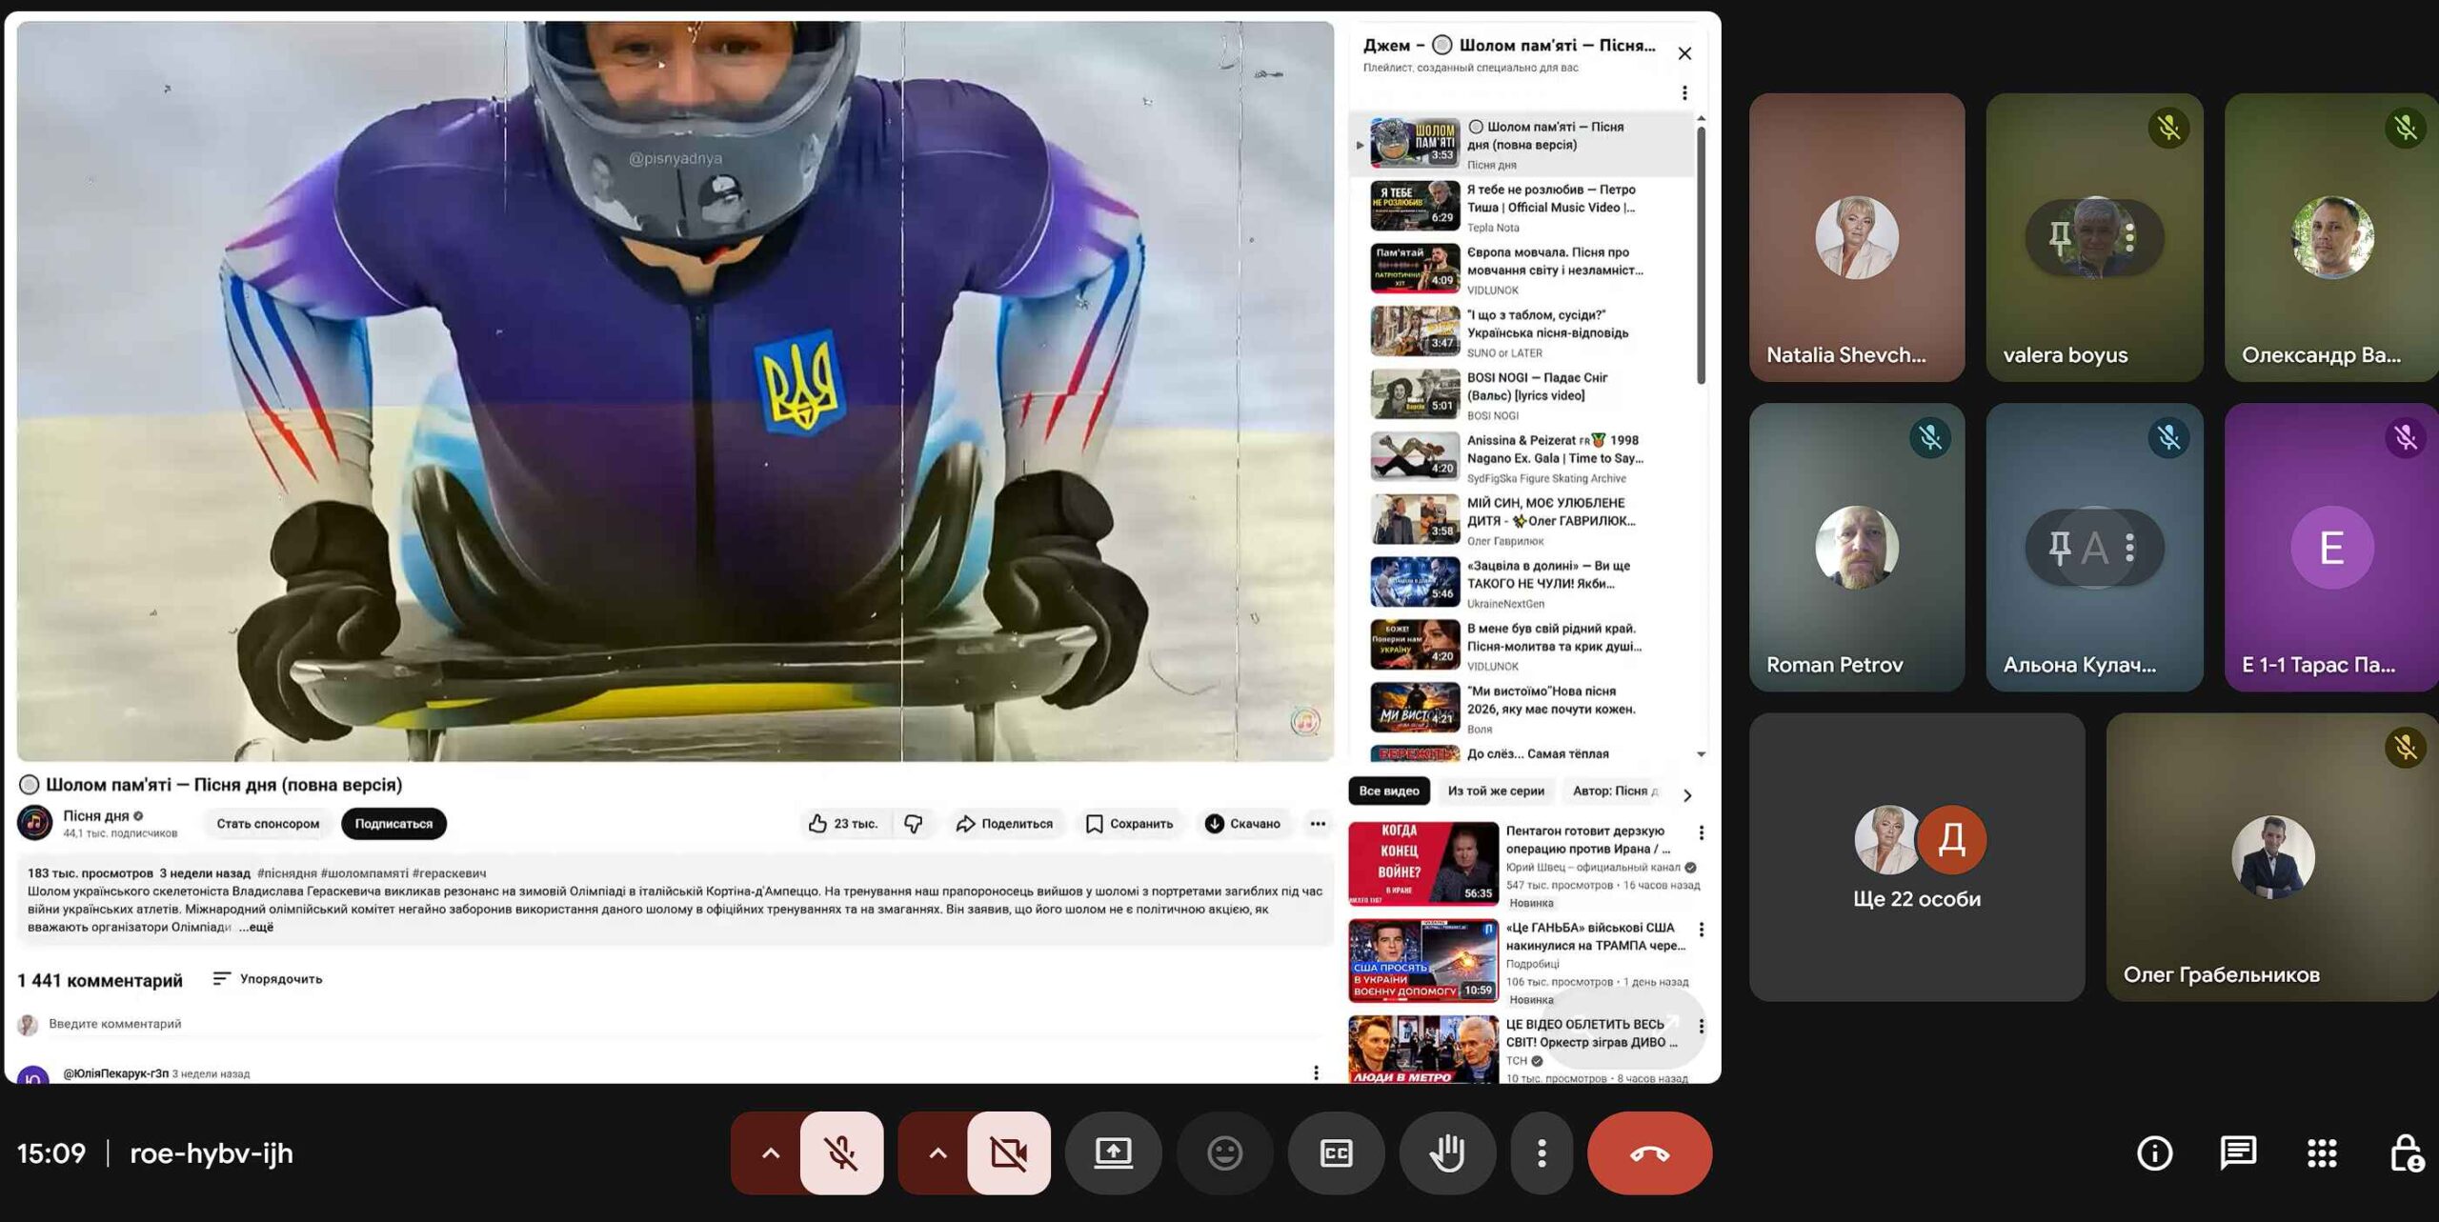Close the Джем playlist panel
This screenshot has width=2439, height=1222.
(1684, 53)
